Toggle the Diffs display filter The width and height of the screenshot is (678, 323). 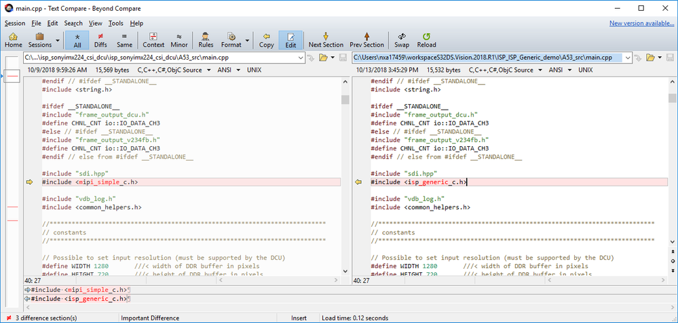[x=100, y=40]
